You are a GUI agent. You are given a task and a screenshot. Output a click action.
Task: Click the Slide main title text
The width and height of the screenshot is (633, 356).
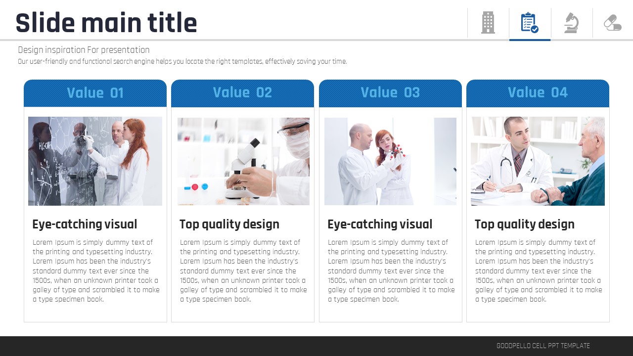coord(106,23)
